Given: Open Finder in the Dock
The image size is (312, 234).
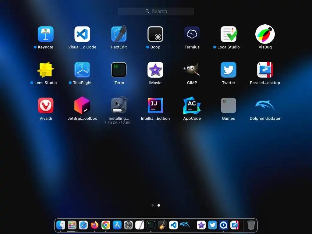Looking at the screenshot, I should click(61, 225).
